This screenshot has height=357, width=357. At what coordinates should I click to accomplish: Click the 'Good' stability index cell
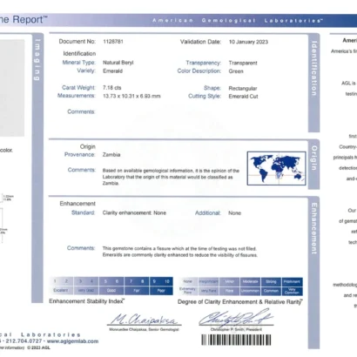pos(111,290)
